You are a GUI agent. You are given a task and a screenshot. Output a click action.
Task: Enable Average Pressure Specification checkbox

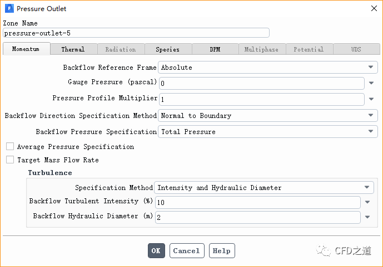pos(10,147)
